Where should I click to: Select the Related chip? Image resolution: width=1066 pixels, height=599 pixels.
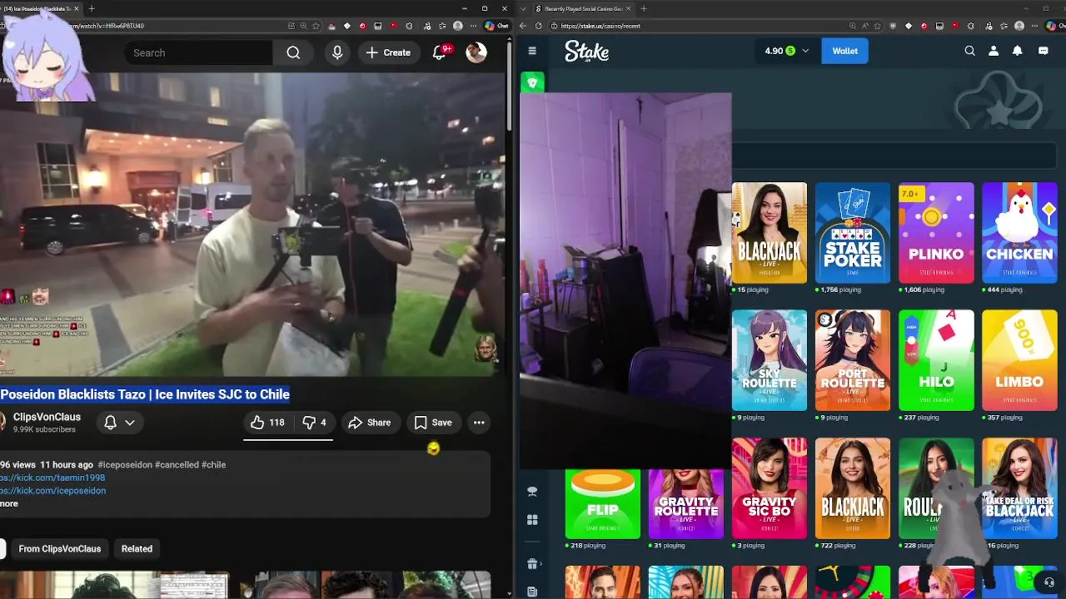(137, 549)
